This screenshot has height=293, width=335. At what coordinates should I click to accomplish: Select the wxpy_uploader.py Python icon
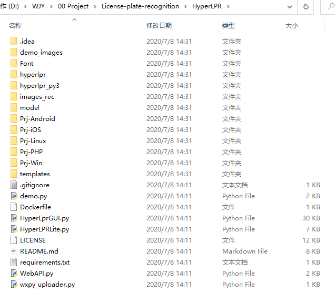point(14,284)
